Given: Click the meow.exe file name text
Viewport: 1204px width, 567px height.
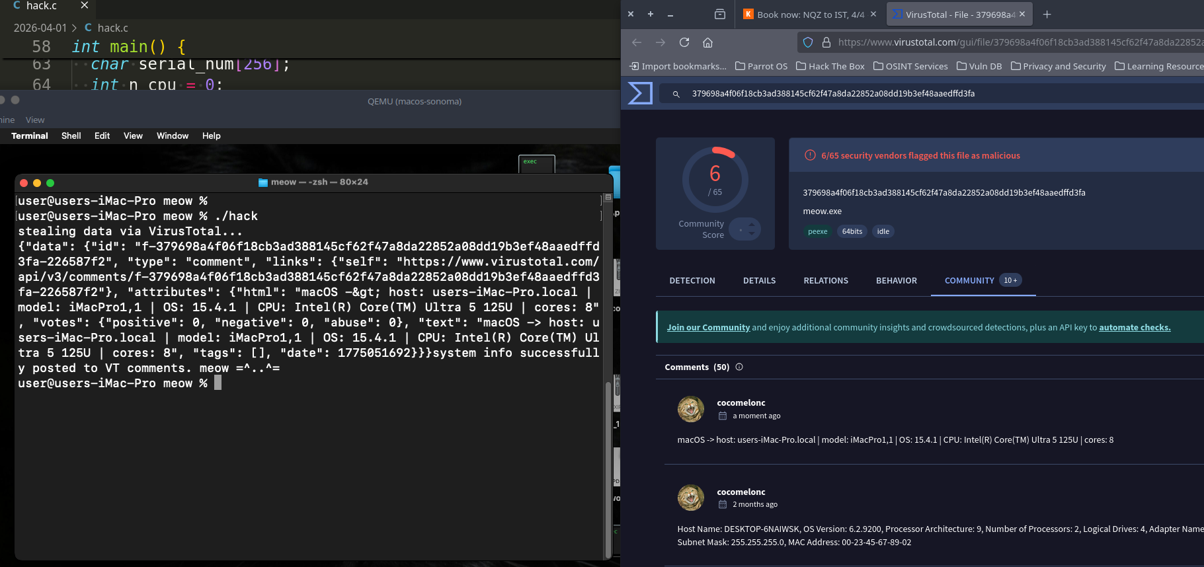Looking at the screenshot, I should [x=822, y=211].
